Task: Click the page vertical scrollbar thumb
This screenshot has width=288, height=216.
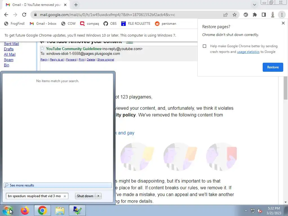Action: coord(285,88)
